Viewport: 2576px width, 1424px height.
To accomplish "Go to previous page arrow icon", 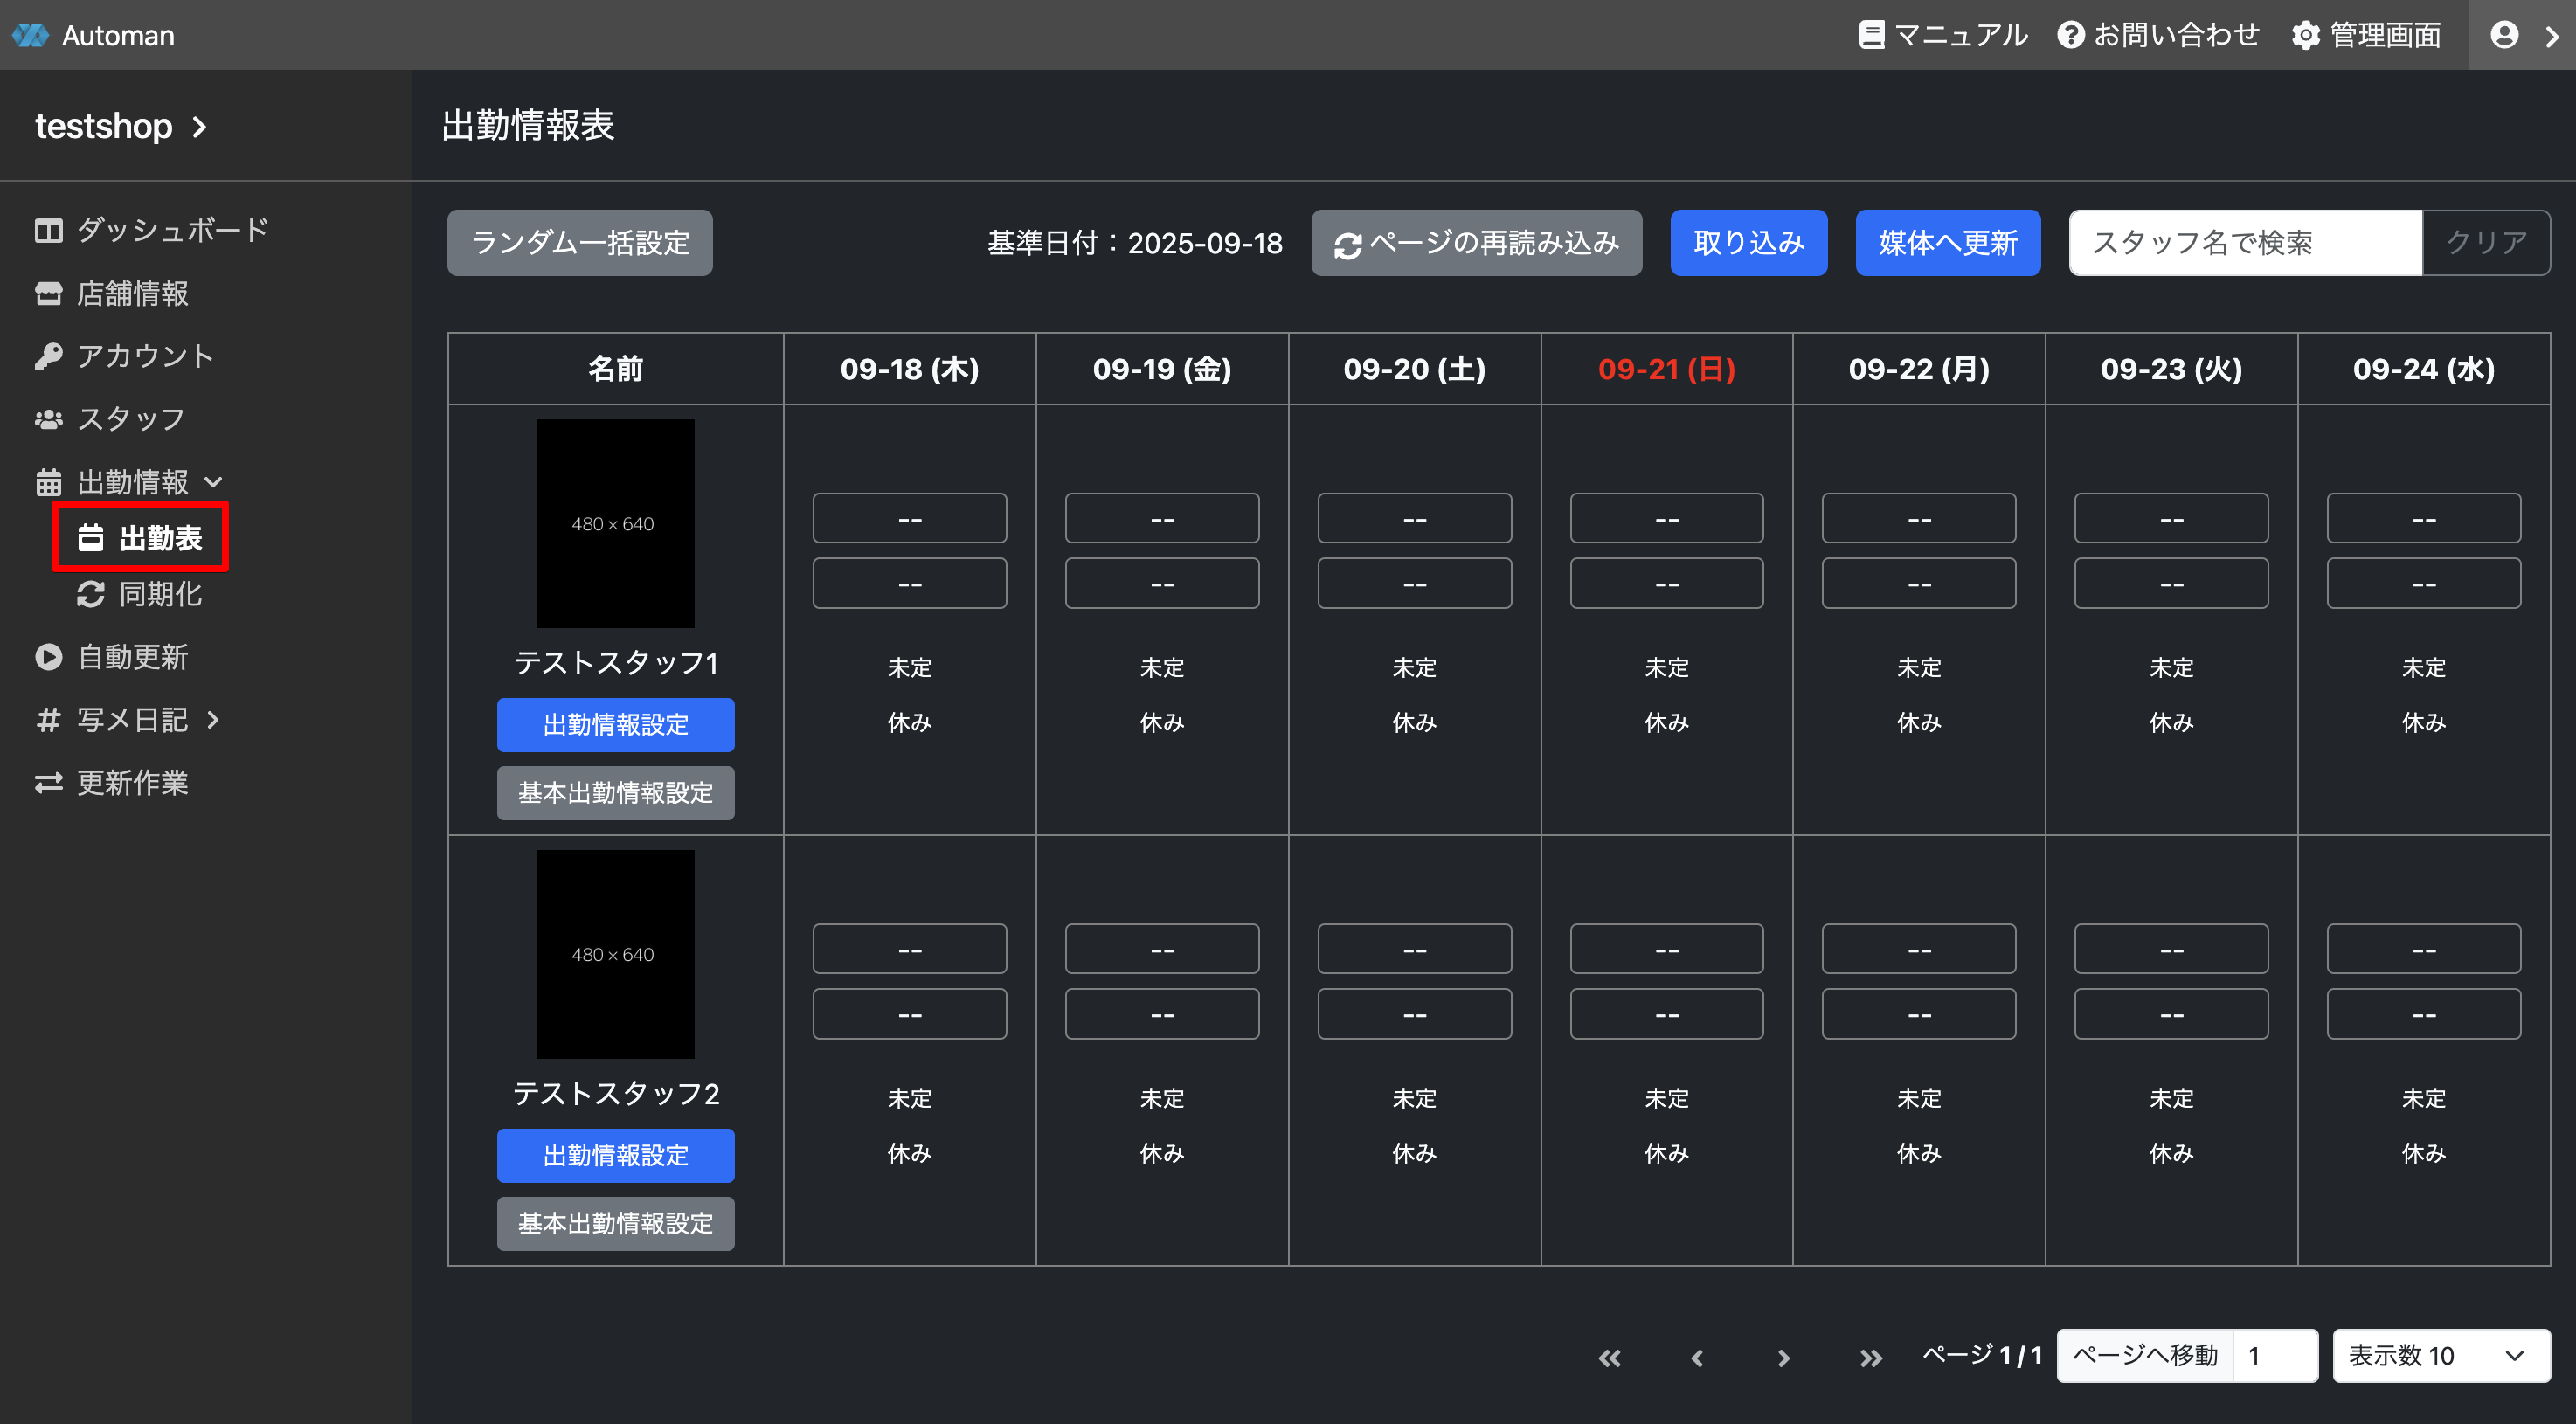I will pos(1697,1357).
